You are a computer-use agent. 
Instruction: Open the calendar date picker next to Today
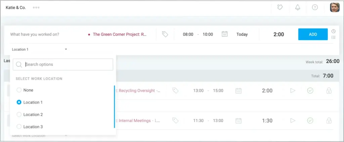pos(225,34)
